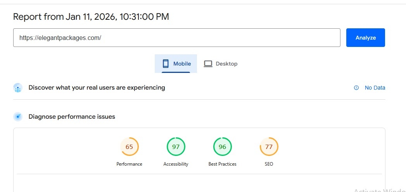Screen dimensions: 406x192
Task: Click the info icon beside No Data
Action: click(x=356, y=88)
